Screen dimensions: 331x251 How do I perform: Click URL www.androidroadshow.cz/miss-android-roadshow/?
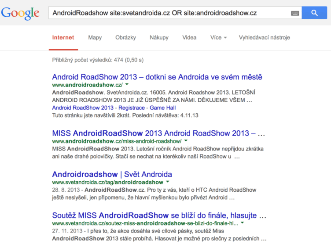117,141
